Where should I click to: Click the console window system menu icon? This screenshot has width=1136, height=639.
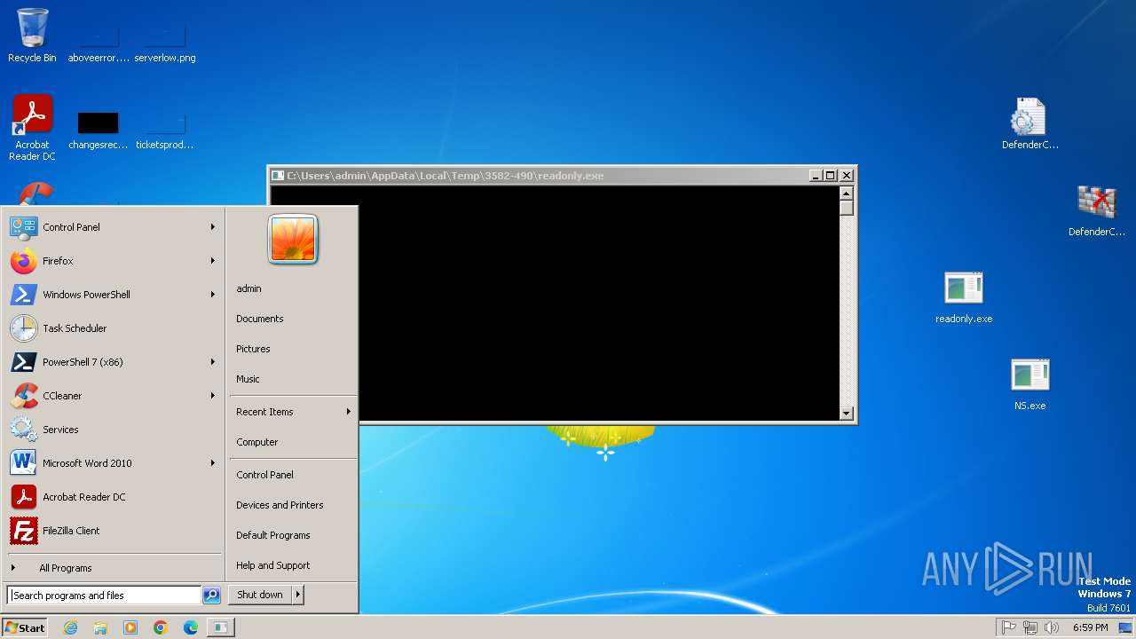(278, 176)
